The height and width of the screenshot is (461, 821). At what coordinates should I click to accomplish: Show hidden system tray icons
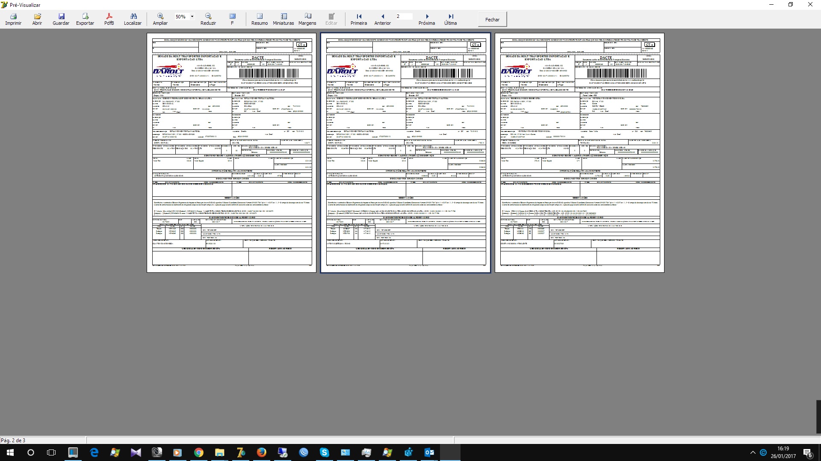point(753,452)
